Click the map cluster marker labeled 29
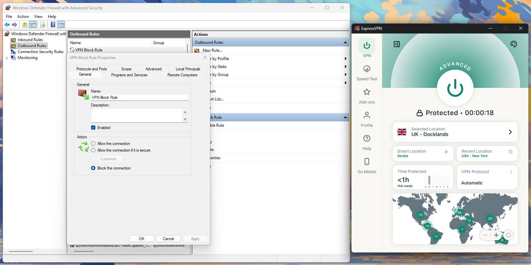 click(490, 218)
